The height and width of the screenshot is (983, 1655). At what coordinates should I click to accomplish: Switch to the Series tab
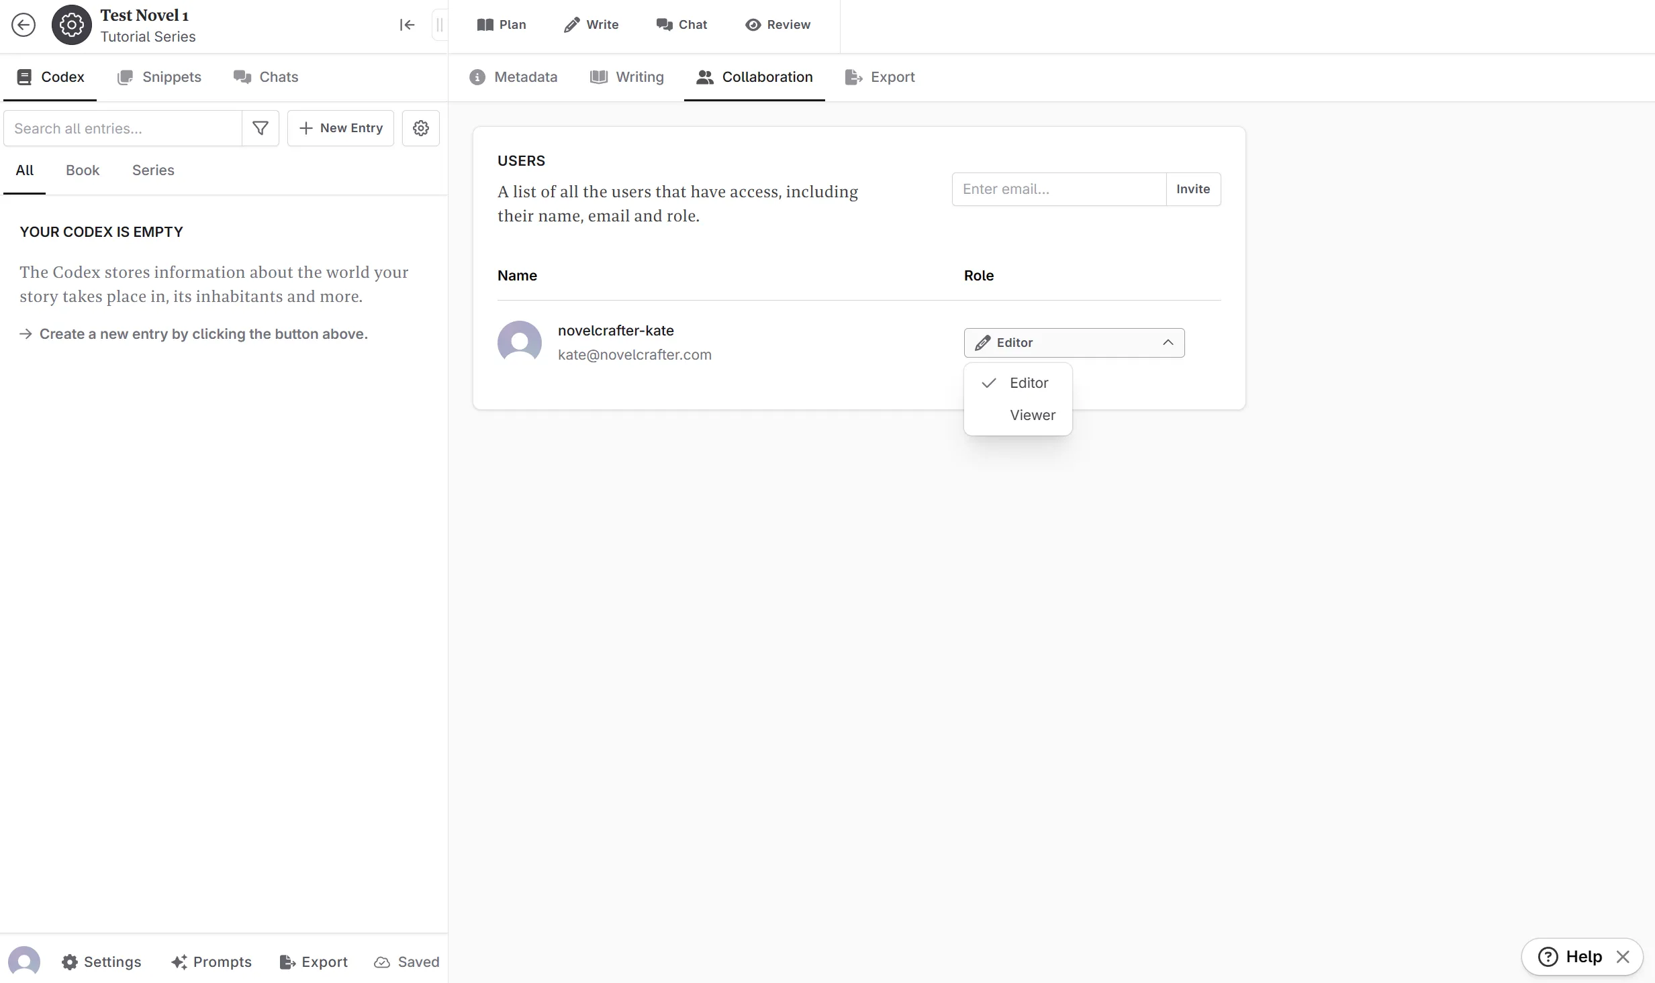152,170
